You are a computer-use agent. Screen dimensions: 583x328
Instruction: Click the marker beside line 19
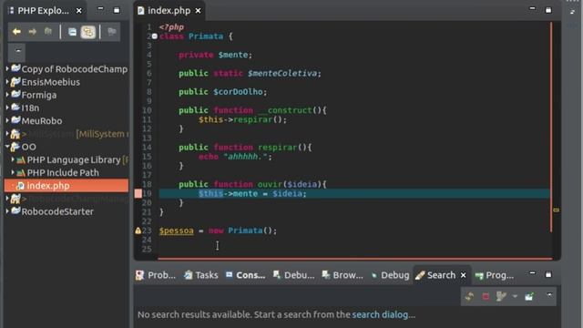coord(138,193)
